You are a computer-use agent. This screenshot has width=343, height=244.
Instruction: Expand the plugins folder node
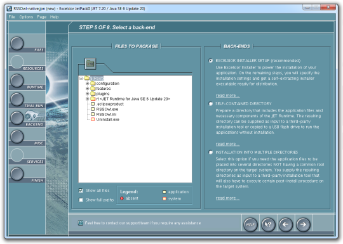[87, 94]
